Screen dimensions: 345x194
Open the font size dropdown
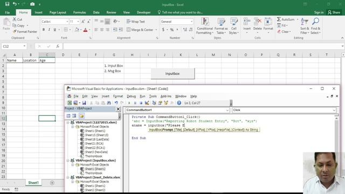tap(78, 22)
